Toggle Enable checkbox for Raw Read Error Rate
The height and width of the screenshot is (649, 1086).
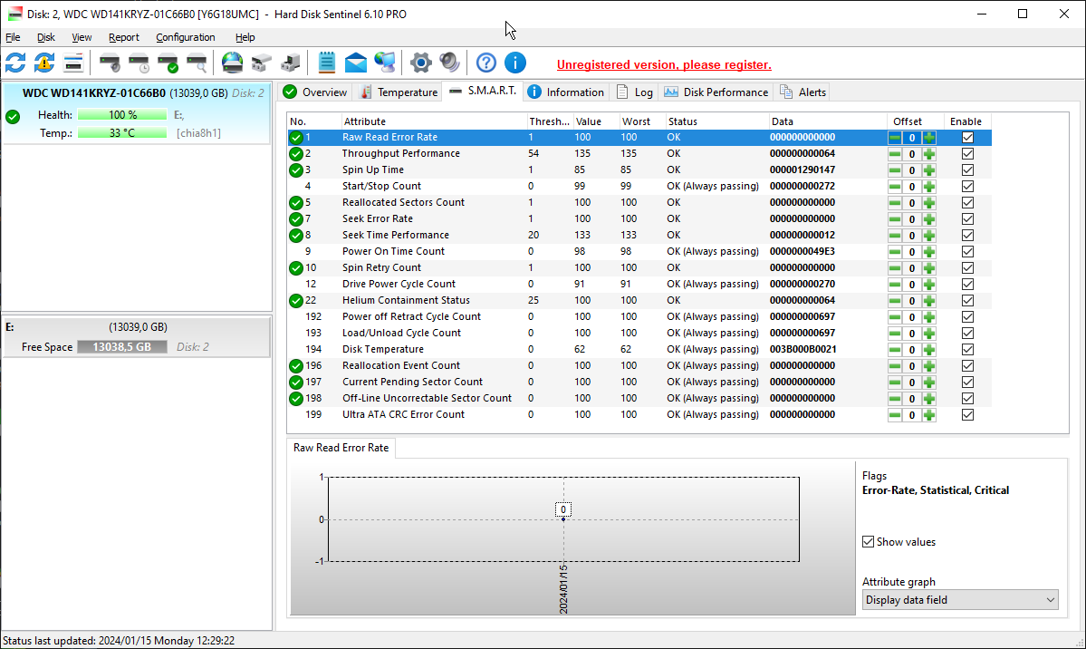point(967,137)
